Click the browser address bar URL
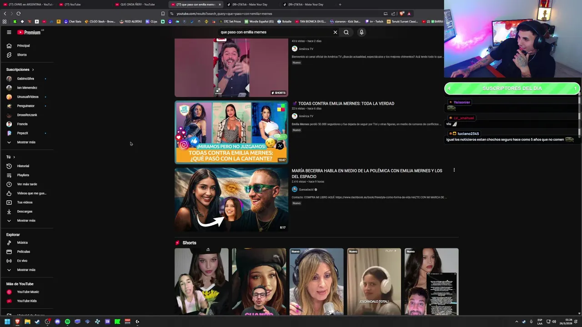This screenshot has height=327, width=582. (x=224, y=14)
